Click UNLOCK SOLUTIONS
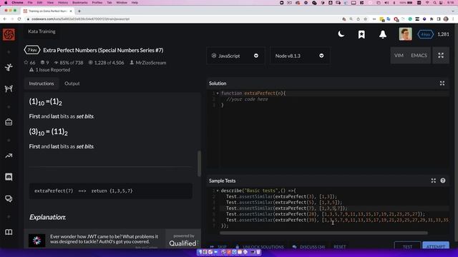The image size is (458, 257). pos(259,247)
